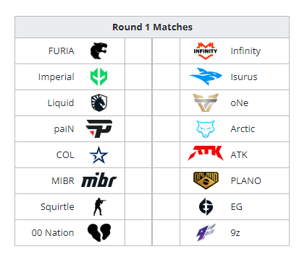The width and height of the screenshot is (307, 267).
Task: Click the Squirtle soldier silhouette icon
Action: tap(99, 206)
